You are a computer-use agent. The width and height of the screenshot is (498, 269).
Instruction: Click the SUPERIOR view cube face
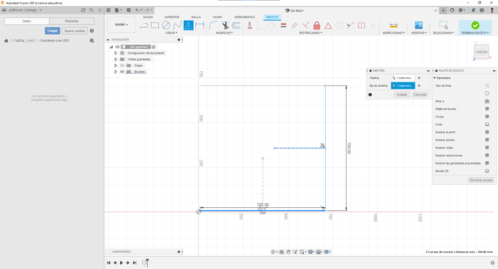tap(481, 52)
